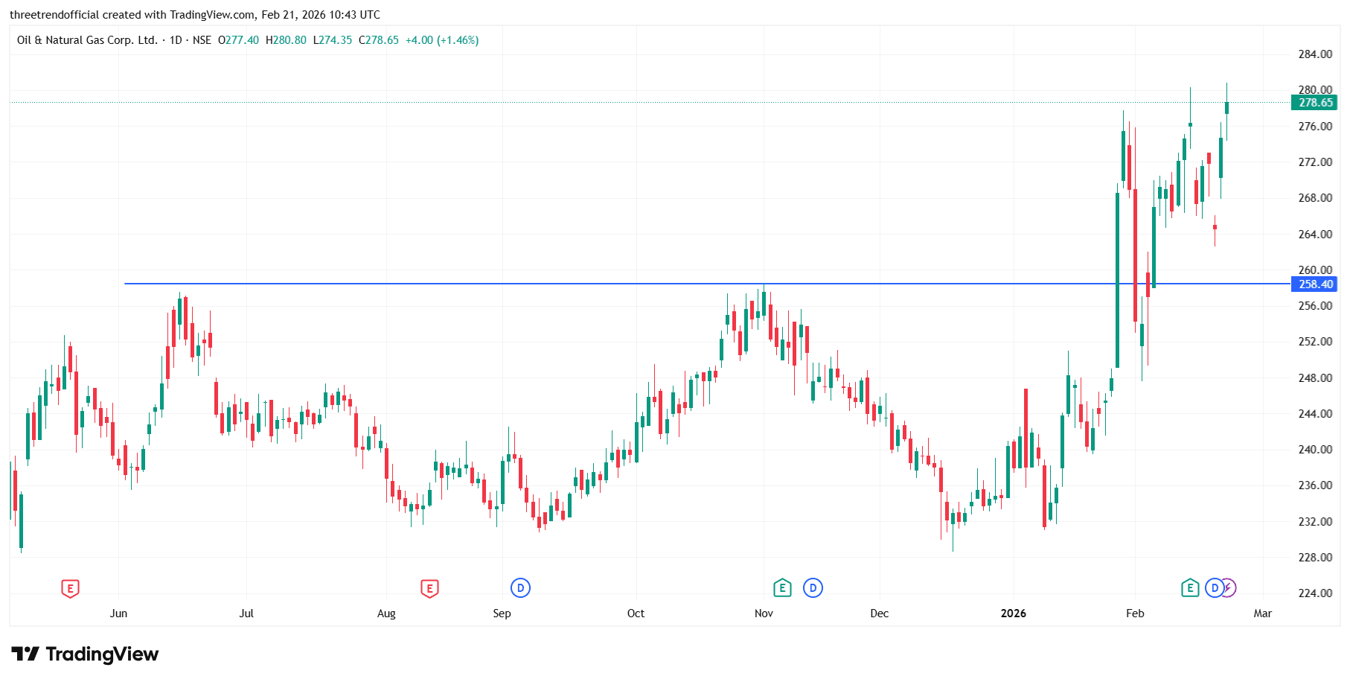
Task: Click the symbol name Oil & Natural Gas Corp. Ltd.
Action: (87, 40)
